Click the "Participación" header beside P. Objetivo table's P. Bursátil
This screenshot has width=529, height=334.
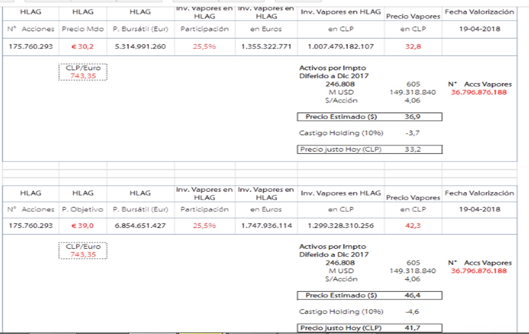click(x=205, y=209)
